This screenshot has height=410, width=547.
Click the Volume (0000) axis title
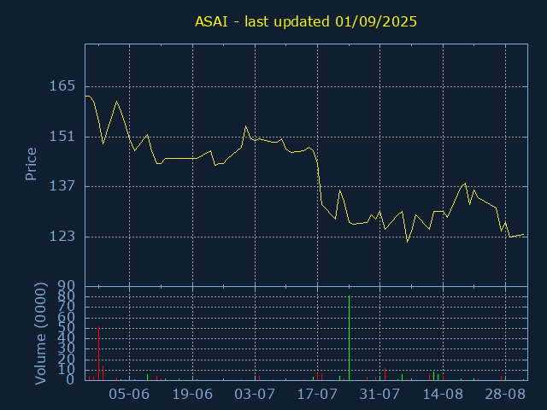40,334
